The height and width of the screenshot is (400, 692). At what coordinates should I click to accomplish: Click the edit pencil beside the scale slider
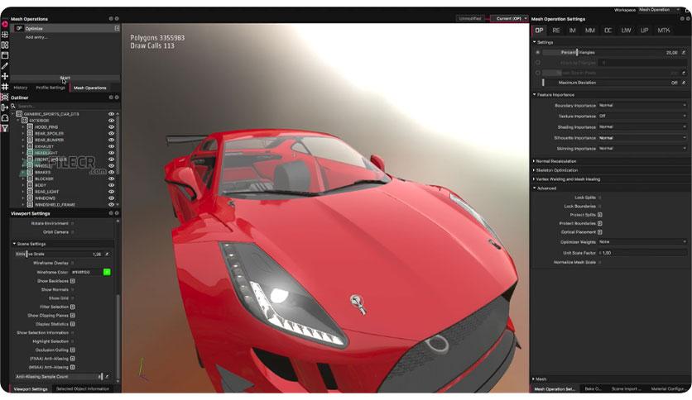tap(107, 255)
